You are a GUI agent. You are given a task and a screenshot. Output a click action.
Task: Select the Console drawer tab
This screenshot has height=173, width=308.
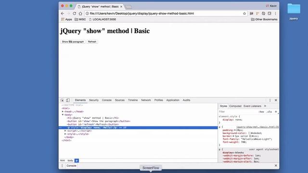[x=71, y=166]
